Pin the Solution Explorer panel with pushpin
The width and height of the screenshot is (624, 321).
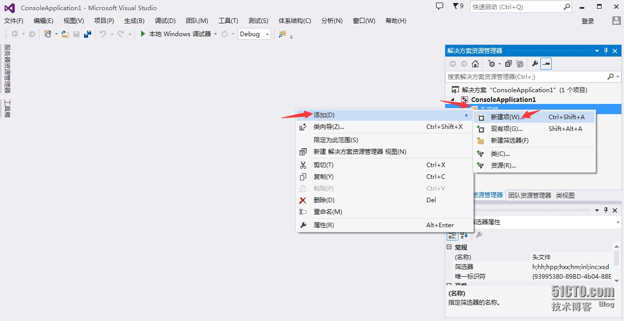pos(606,50)
